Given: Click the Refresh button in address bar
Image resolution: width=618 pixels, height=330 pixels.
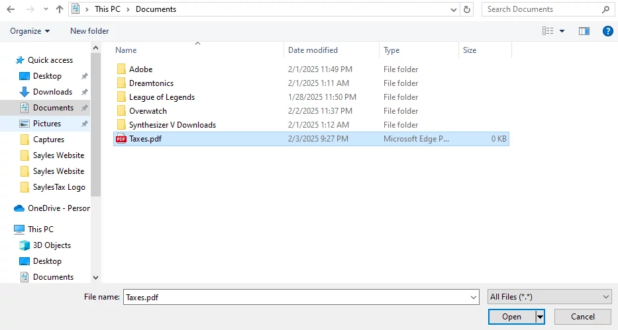Looking at the screenshot, I should 468,9.
